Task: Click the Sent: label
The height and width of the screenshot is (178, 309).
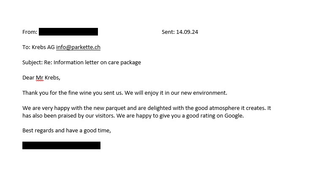Action: tap(168, 32)
